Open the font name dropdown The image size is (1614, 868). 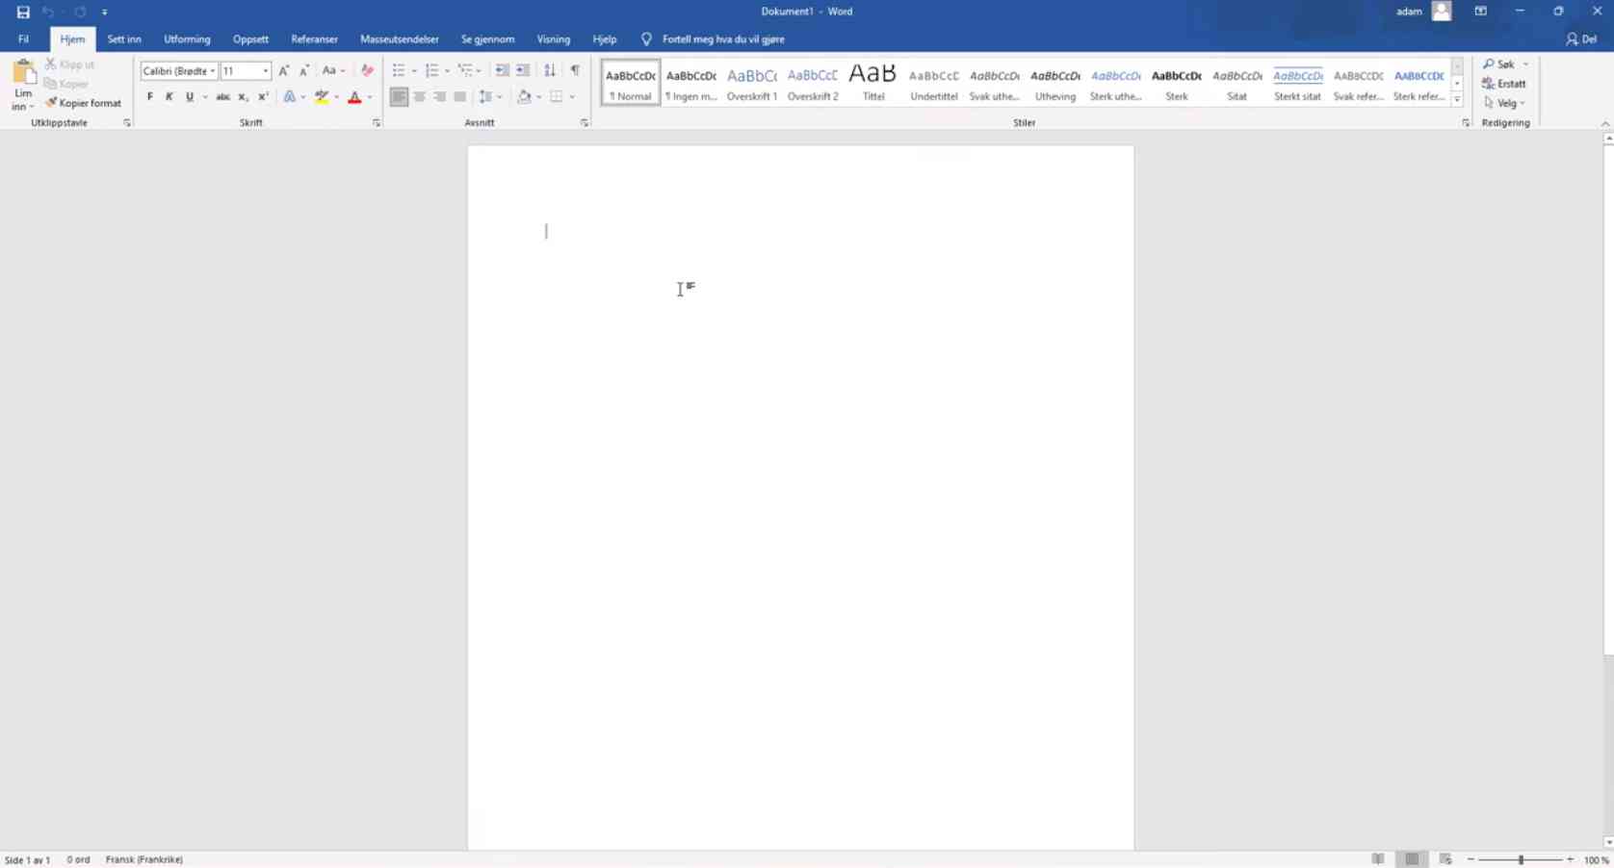click(x=213, y=71)
